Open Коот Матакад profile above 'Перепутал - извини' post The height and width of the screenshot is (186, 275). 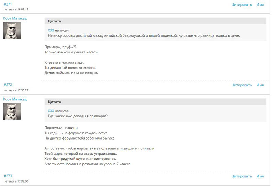pyautogui.click(x=15, y=99)
